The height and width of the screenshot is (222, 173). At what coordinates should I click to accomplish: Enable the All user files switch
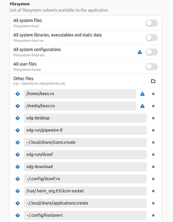pyautogui.click(x=151, y=67)
